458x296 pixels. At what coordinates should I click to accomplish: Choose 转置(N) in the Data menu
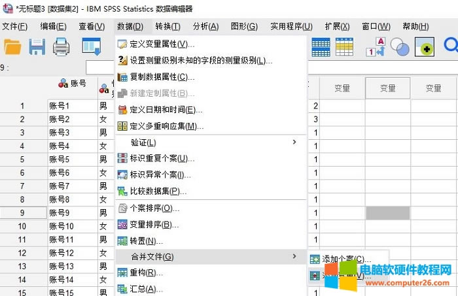click(x=146, y=240)
